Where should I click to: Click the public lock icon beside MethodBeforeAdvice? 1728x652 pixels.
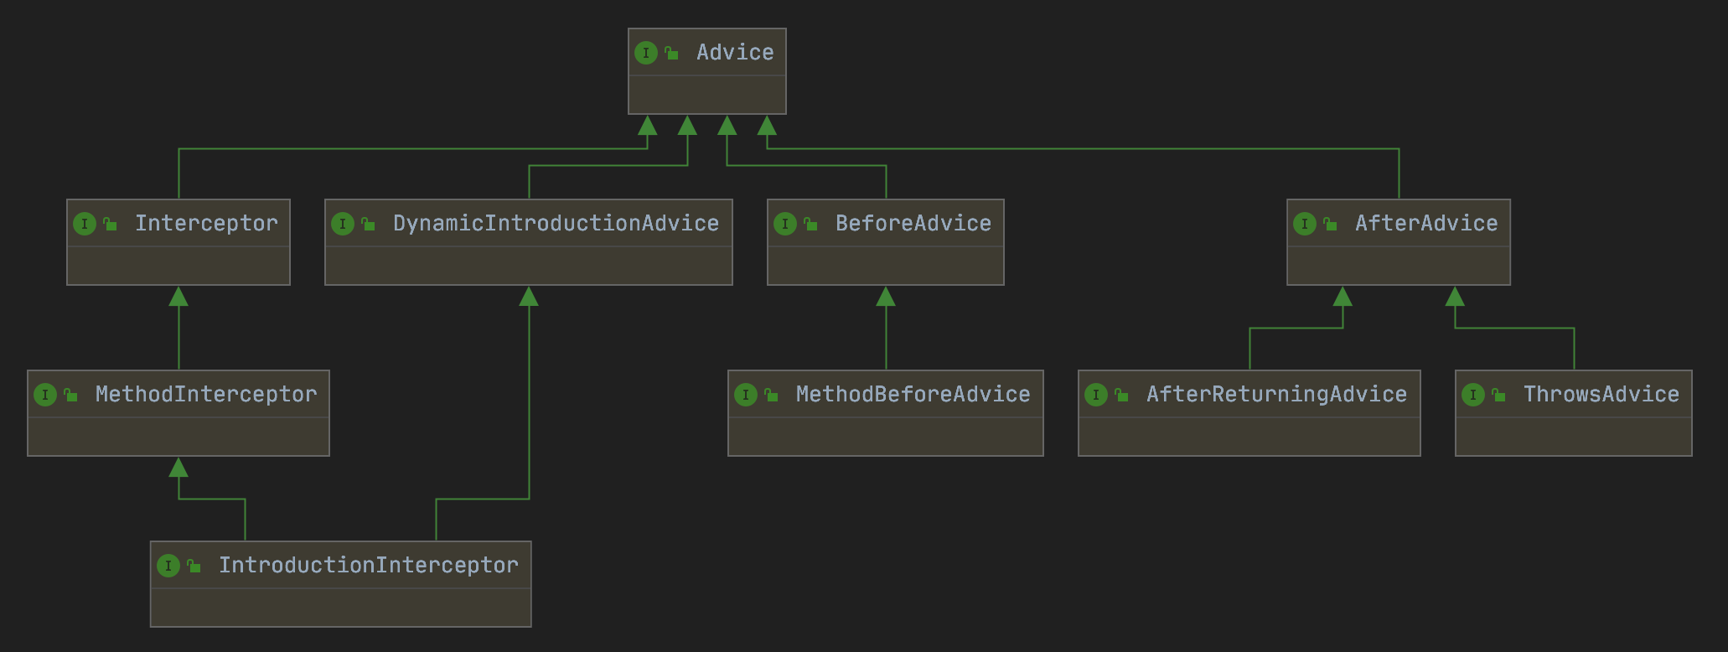click(x=771, y=395)
